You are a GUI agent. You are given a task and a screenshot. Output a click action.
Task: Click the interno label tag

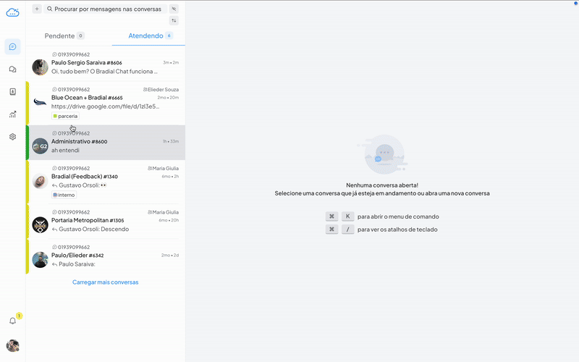pos(64,195)
